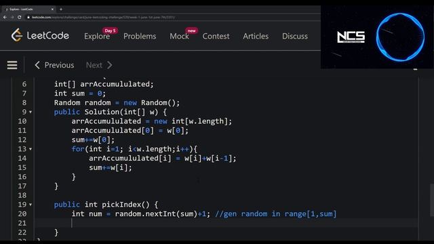Click line number 6 in gutter

tap(24, 84)
